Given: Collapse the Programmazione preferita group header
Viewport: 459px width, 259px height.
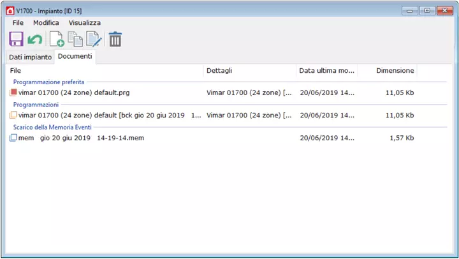Looking at the screenshot, I should click(49, 82).
